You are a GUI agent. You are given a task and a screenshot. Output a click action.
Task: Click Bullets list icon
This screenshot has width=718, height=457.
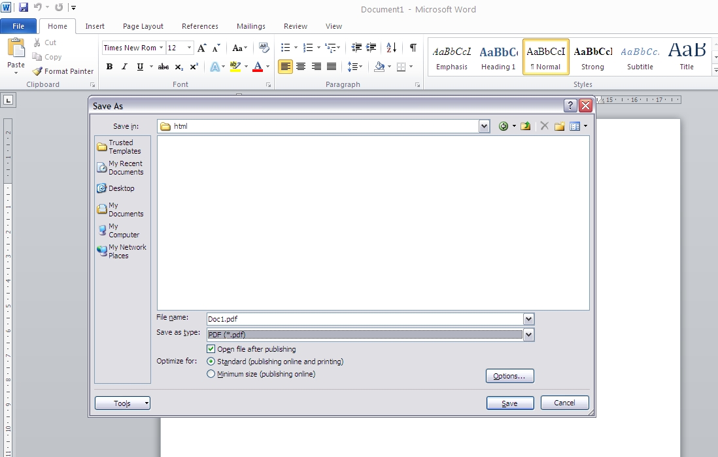pyautogui.click(x=285, y=48)
